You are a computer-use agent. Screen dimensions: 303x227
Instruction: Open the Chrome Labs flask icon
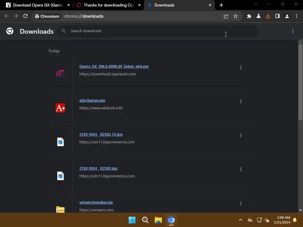click(258, 16)
